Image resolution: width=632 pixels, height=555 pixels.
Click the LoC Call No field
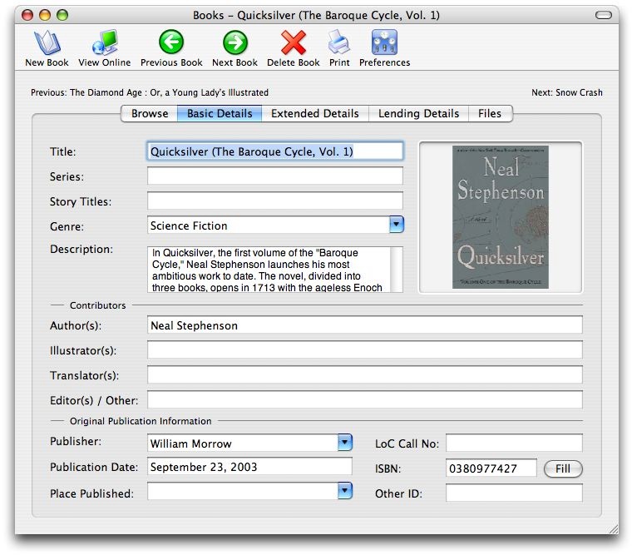coord(514,444)
